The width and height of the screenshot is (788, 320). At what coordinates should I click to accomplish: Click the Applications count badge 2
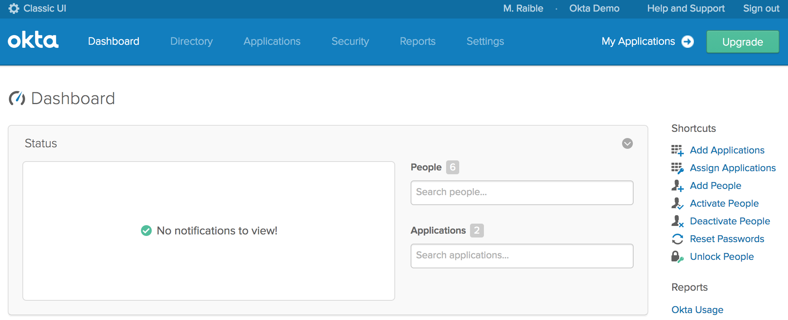click(x=477, y=231)
